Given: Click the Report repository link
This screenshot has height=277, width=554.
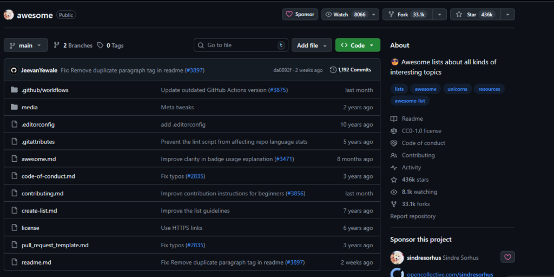Looking at the screenshot, I should coord(413,216).
